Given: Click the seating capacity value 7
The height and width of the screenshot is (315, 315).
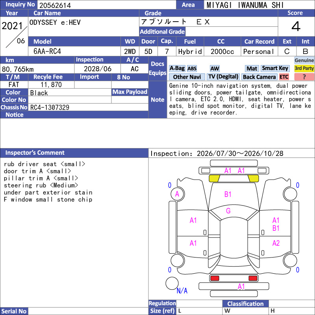Looking at the screenshot, I should (167, 52).
